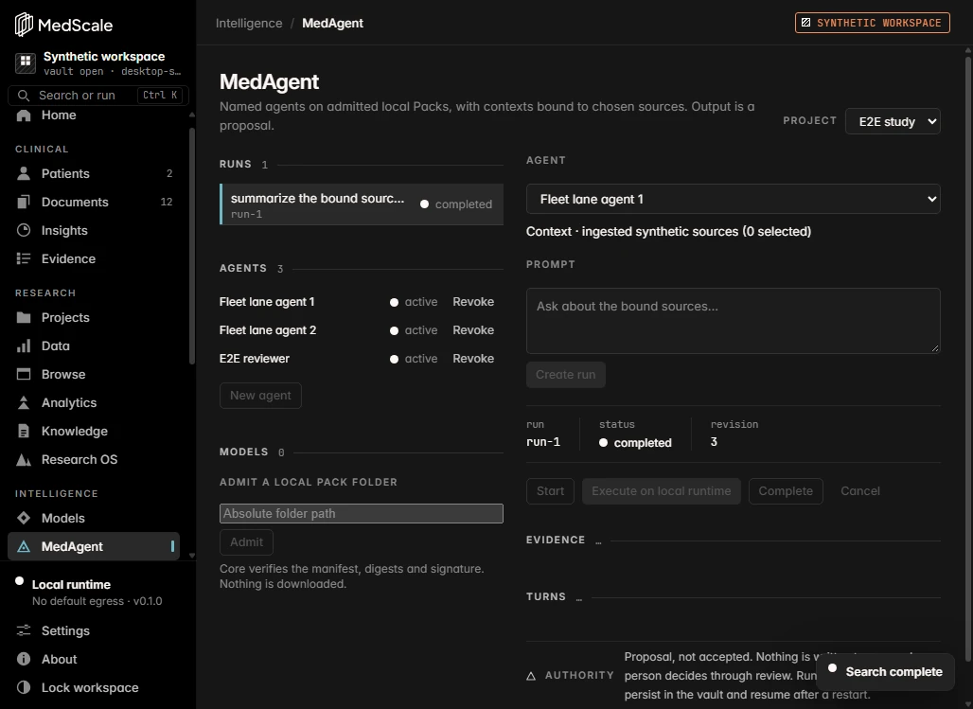Click the Synthetic workspace vault header
This screenshot has width=973, height=709.
click(98, 62)
